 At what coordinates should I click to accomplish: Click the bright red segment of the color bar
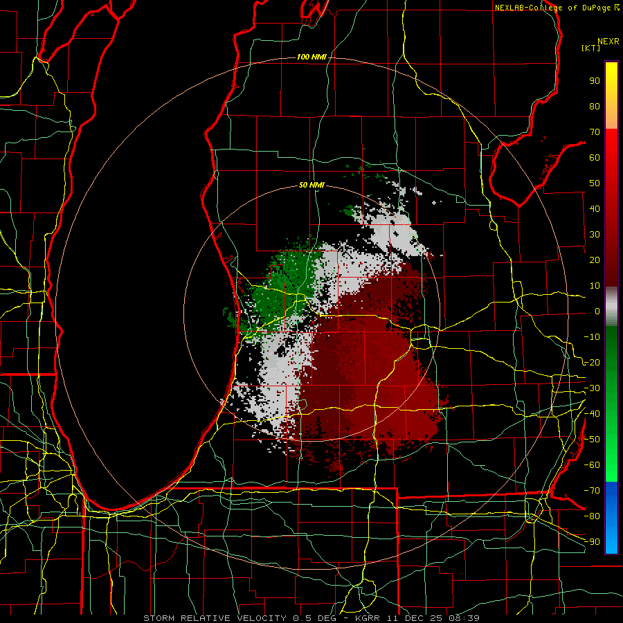point(611,208)
